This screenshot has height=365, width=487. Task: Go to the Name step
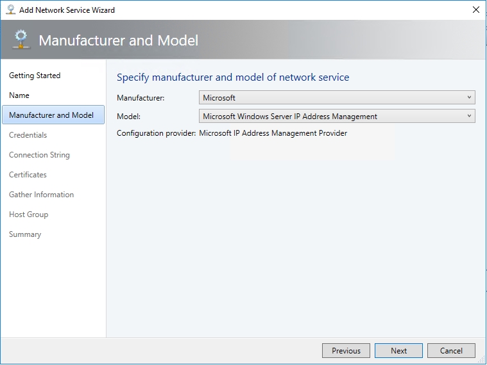(19, 95)
